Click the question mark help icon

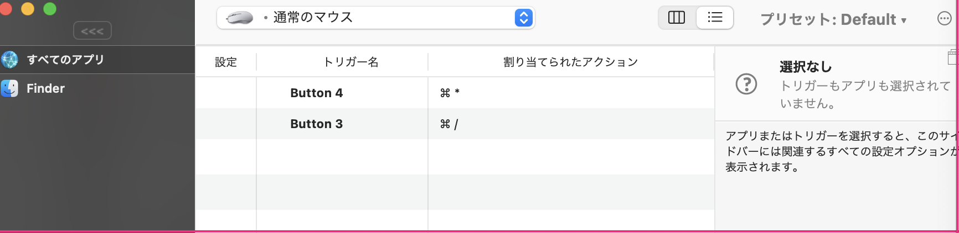point(746,84)
